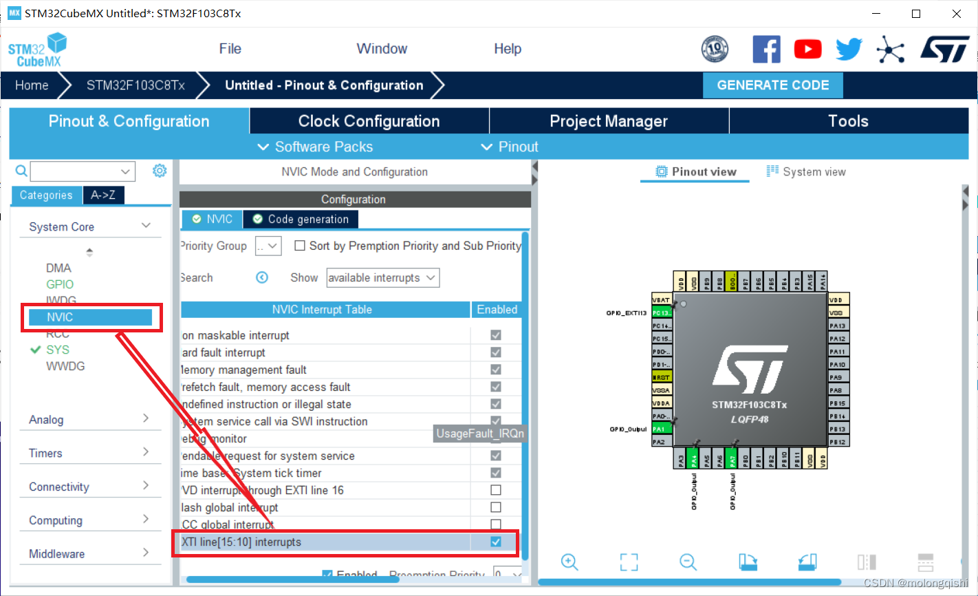Screen dimensions: 978x596
Task: Enable RCC global interrupt checkbox
Action: [x=496, y=524]
